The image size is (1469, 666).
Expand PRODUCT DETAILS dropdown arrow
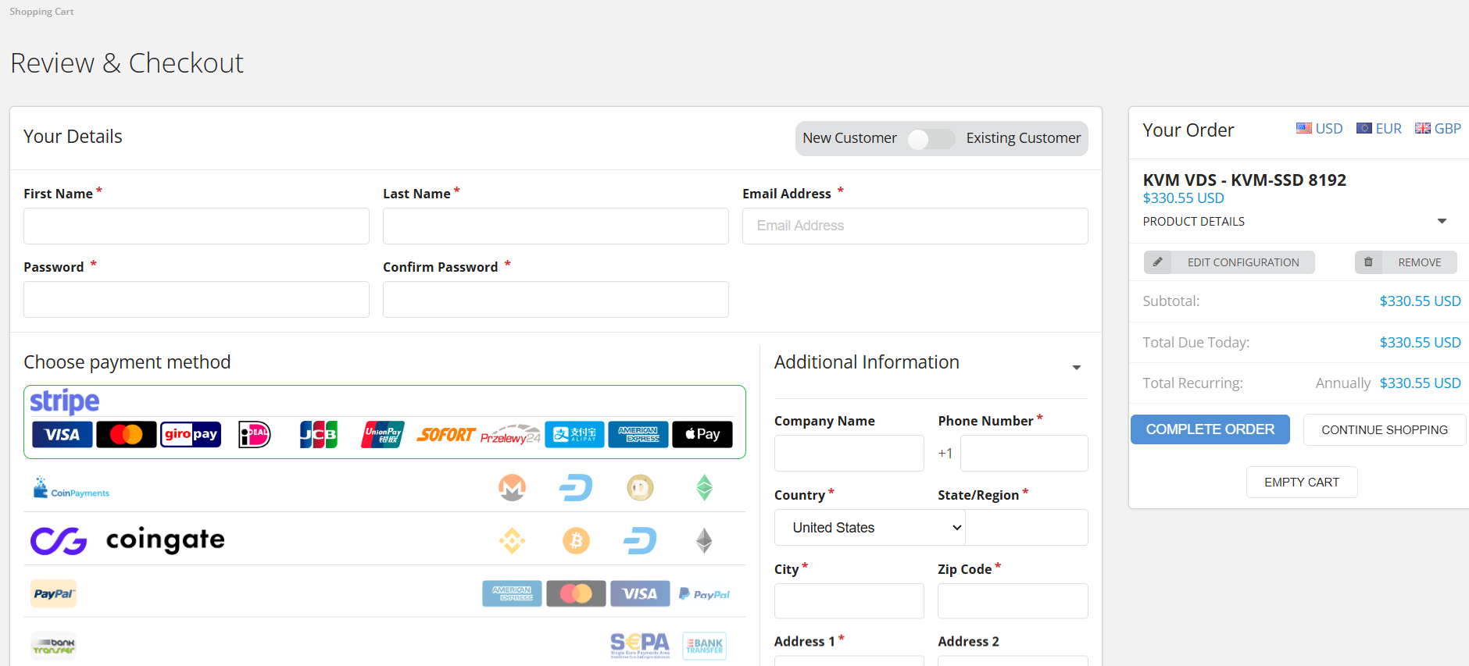(1442, 222)
